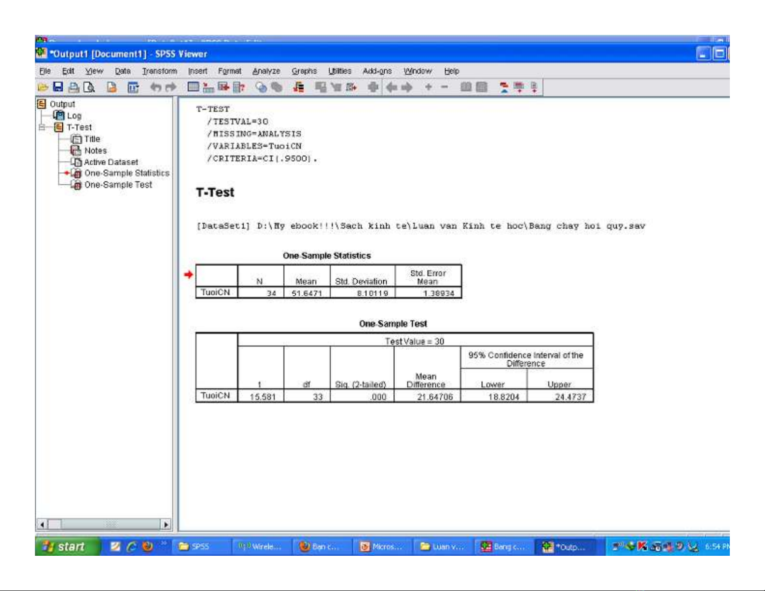765x591 pixels.
Task: Click the One-Sample Statistics table
Action: [x=328, y=281]
